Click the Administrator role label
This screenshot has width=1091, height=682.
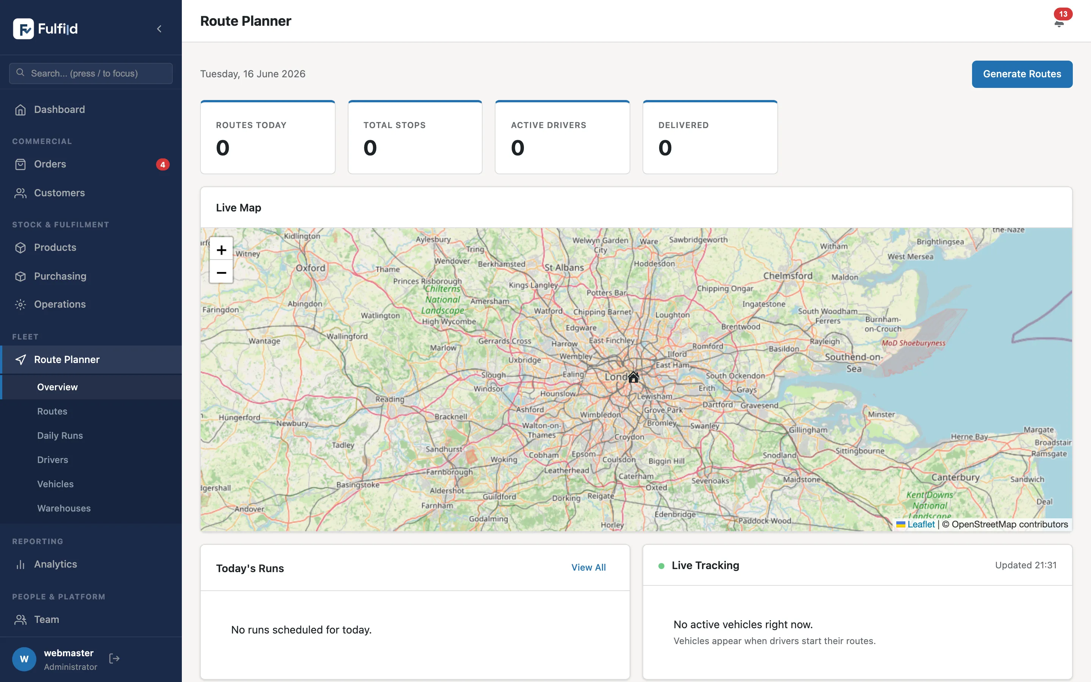click(x=70, y=667)
